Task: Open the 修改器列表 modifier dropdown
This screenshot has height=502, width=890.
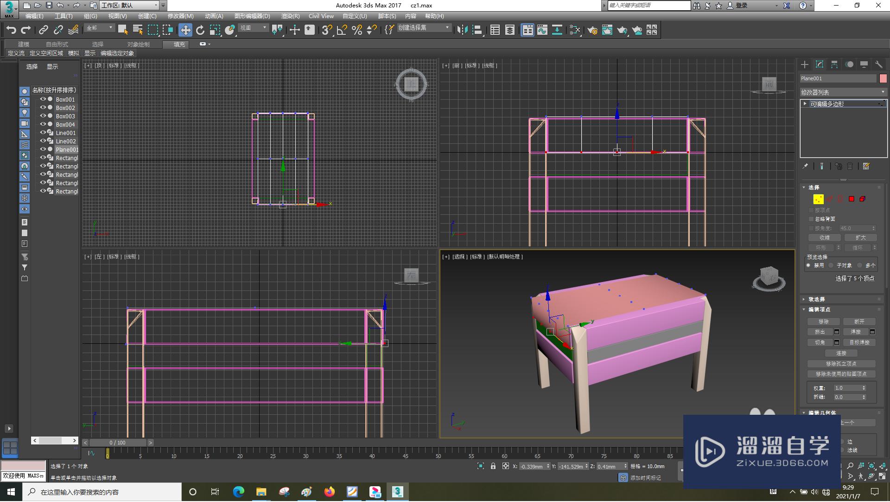Action: (843, 92)
